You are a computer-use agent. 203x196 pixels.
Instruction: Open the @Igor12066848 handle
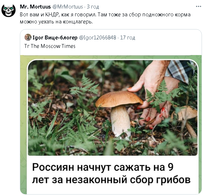pyautogui.click(x=97, y=38)
